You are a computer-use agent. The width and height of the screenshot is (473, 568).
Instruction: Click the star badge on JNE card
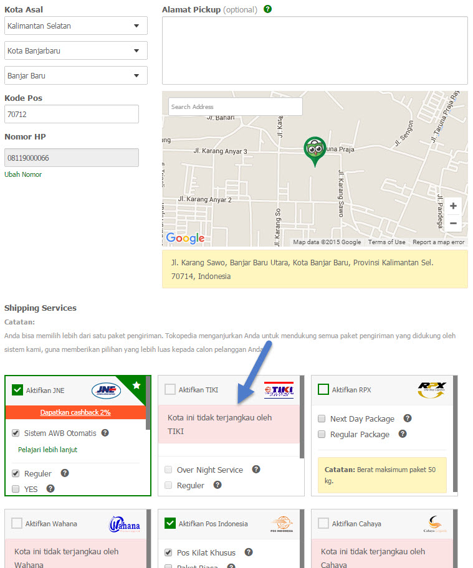pos(136,385)
